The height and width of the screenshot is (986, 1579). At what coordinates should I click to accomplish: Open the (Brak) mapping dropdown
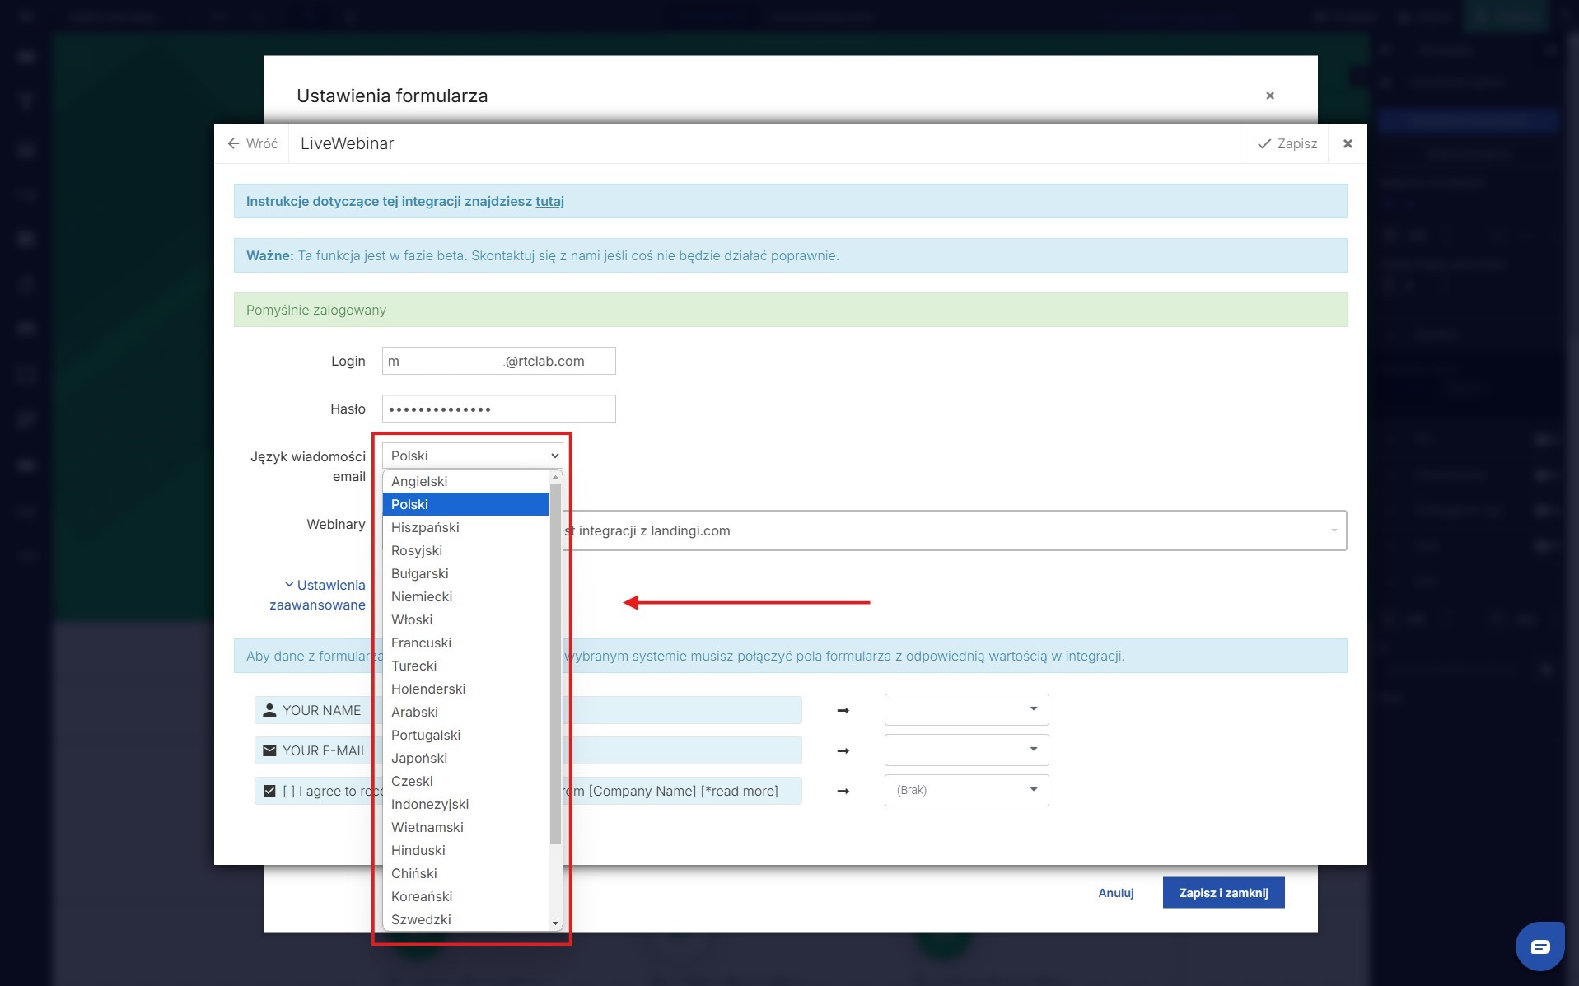(x=966, y=790)
